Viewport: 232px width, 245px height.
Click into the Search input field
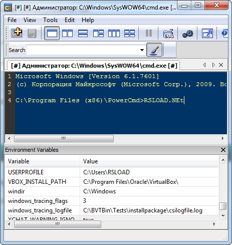click(x=83, y=50)
